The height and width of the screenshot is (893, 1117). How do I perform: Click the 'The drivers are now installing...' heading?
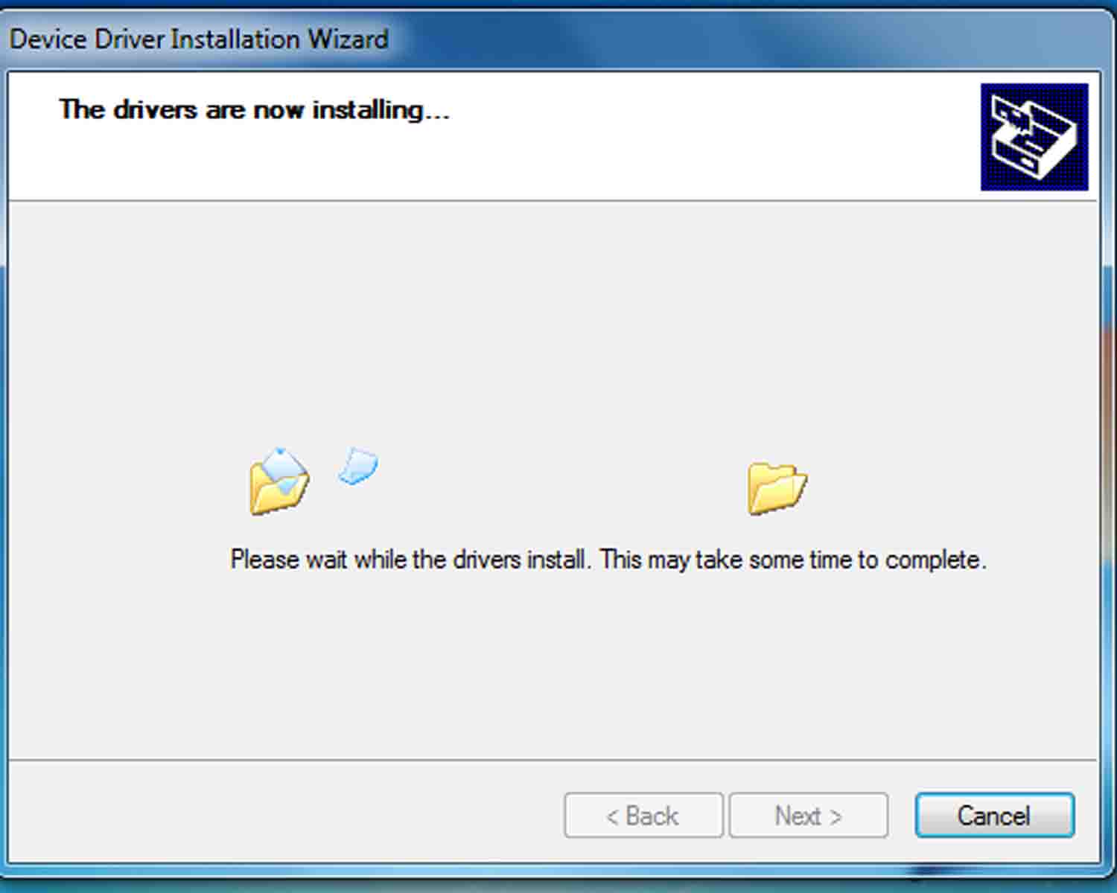[x=254, y=109]
